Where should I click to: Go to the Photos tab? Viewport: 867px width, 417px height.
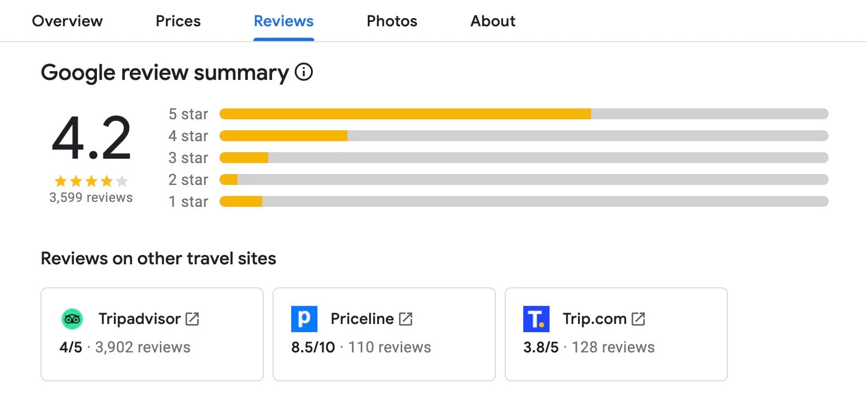click(392, 21)
